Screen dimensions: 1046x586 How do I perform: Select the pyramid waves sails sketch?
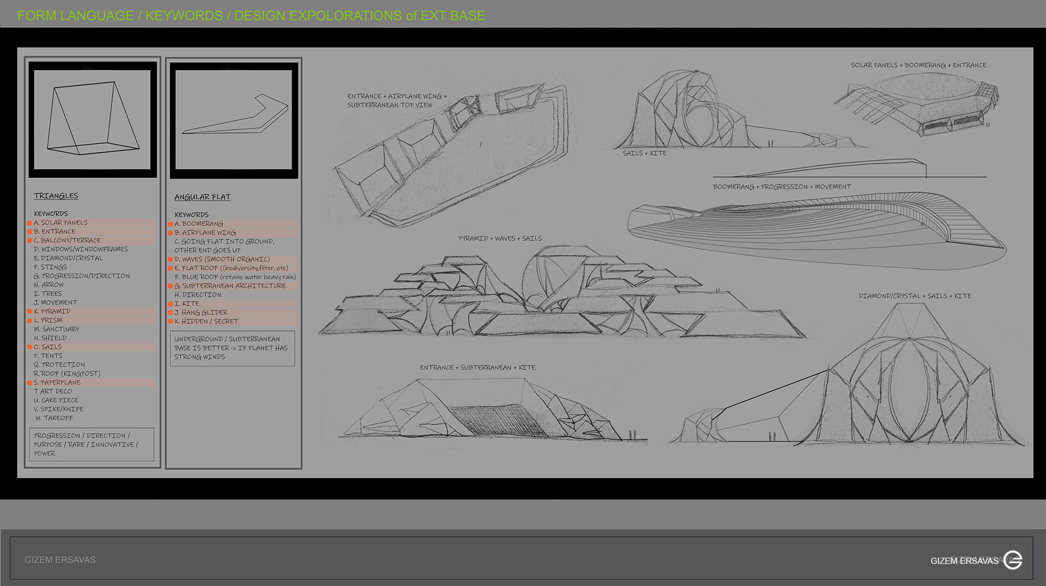563,292
